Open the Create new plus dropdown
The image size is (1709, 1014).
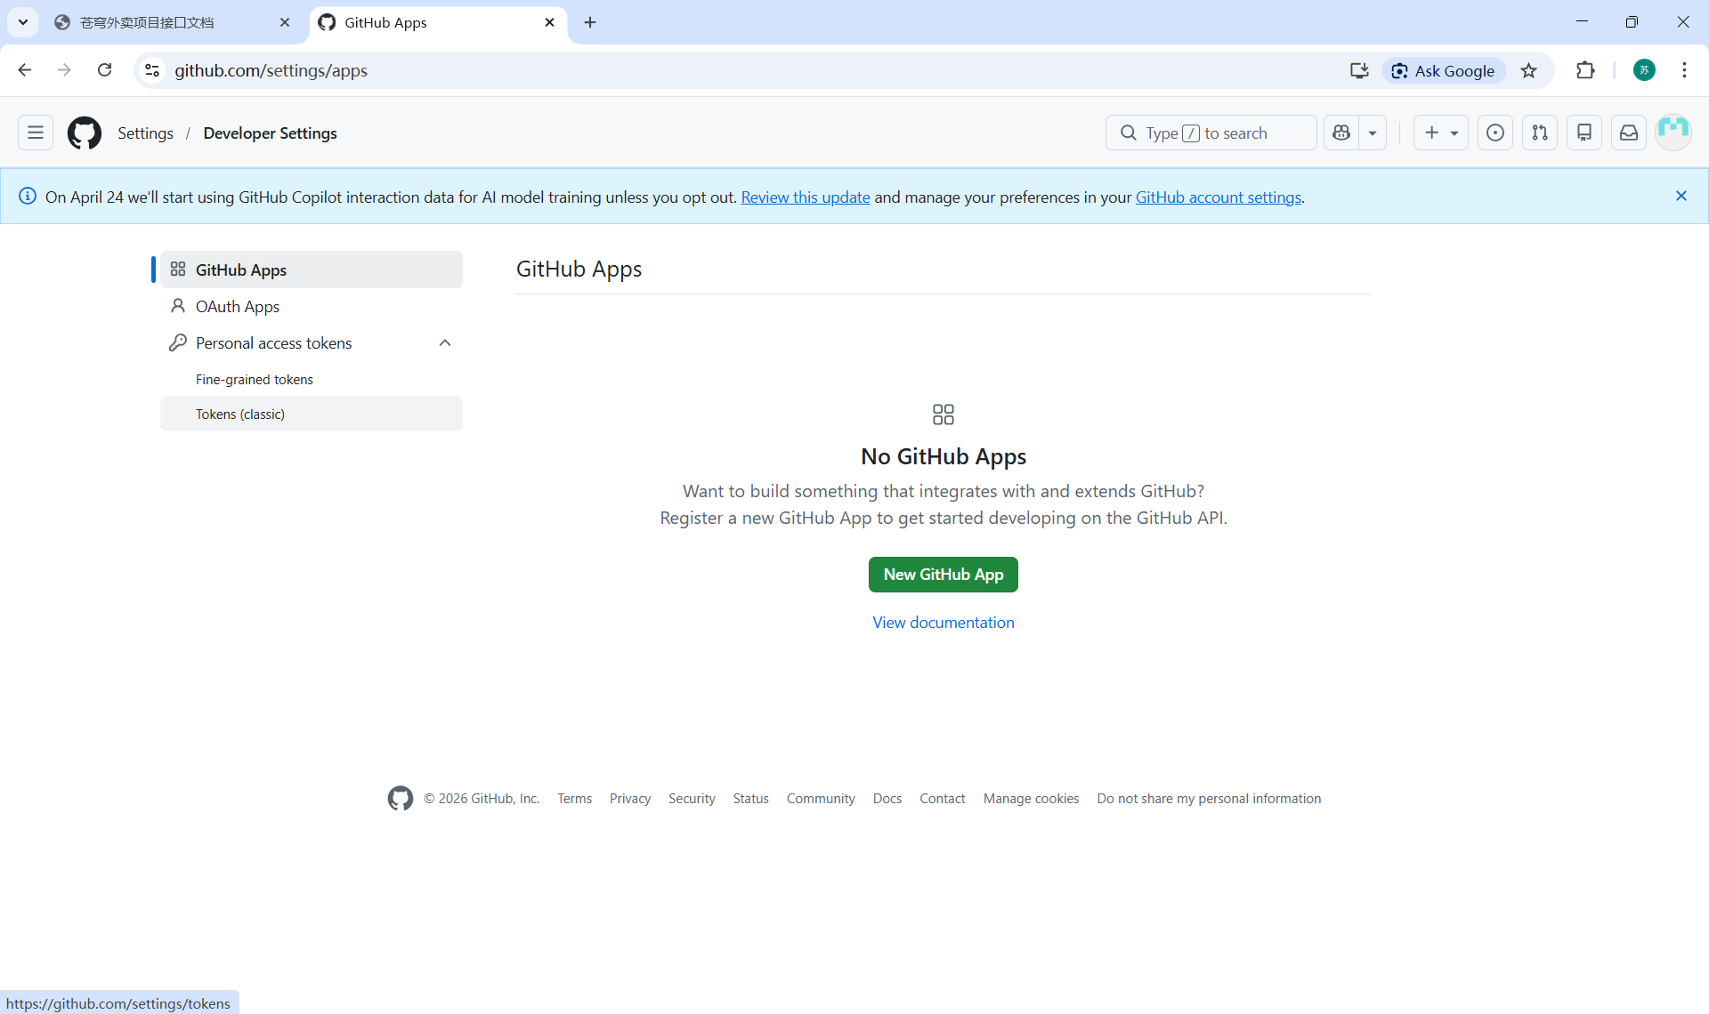(x=1441, y=133)
